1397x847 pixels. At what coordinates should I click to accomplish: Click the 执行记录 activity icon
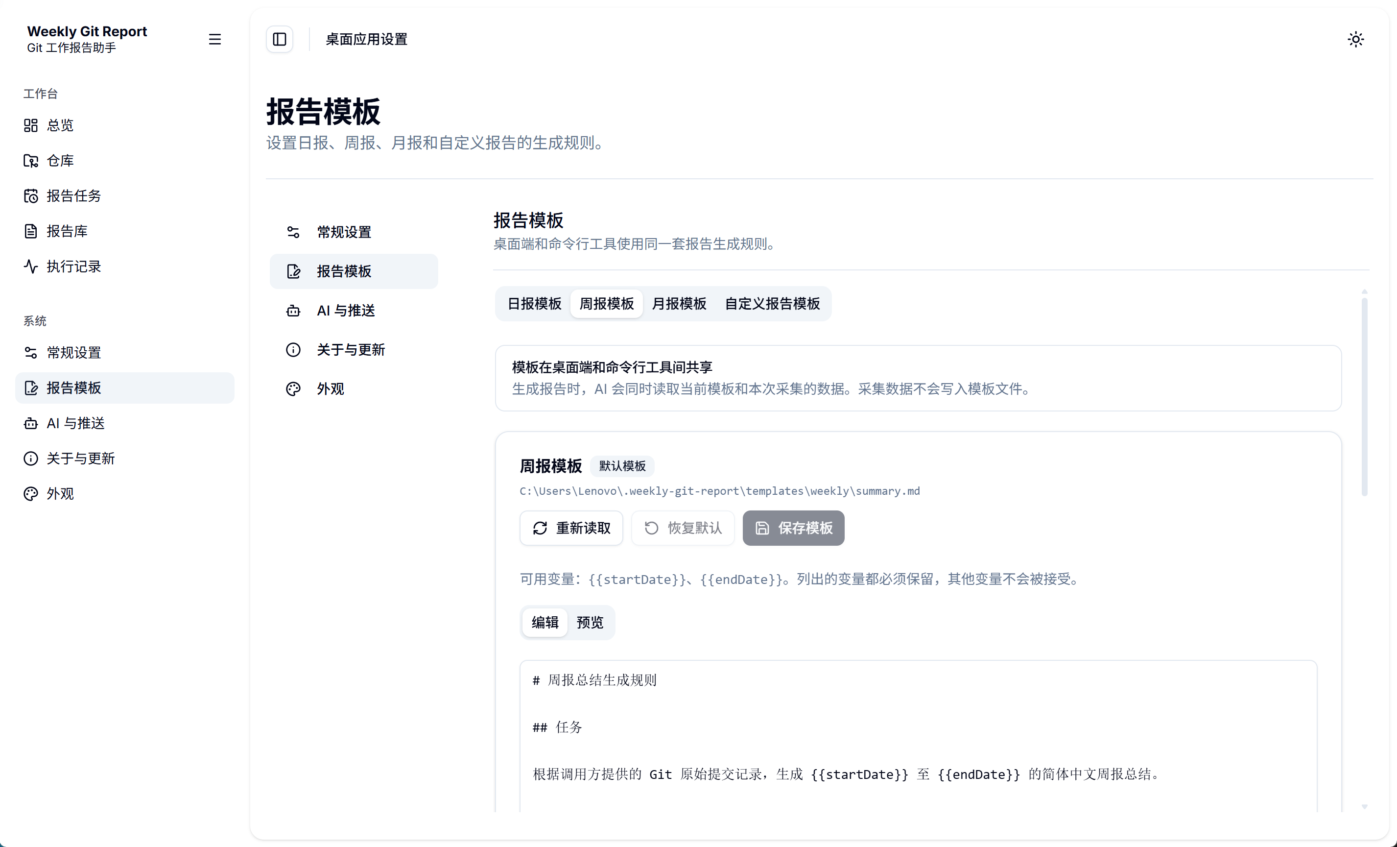[x=31, y=266]
